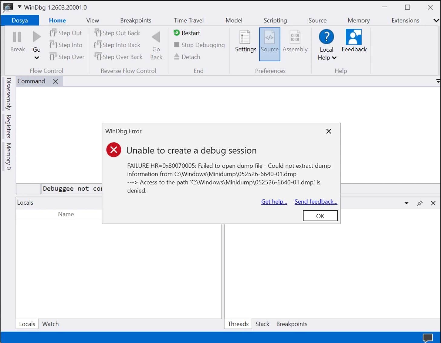Open the Command window options dropdown
The height and width of the screenshot is (343, 441).
[438, 81]
